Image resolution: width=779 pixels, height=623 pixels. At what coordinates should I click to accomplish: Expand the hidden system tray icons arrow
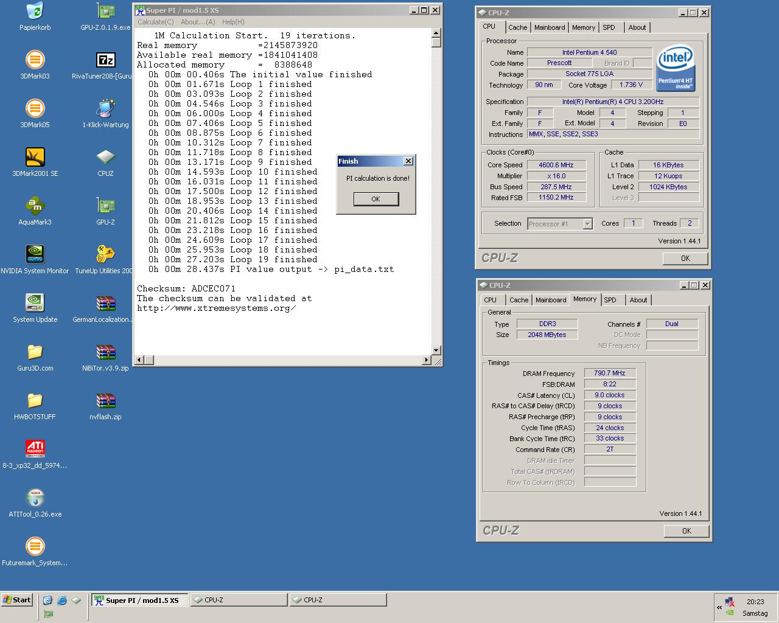(719, 607)
